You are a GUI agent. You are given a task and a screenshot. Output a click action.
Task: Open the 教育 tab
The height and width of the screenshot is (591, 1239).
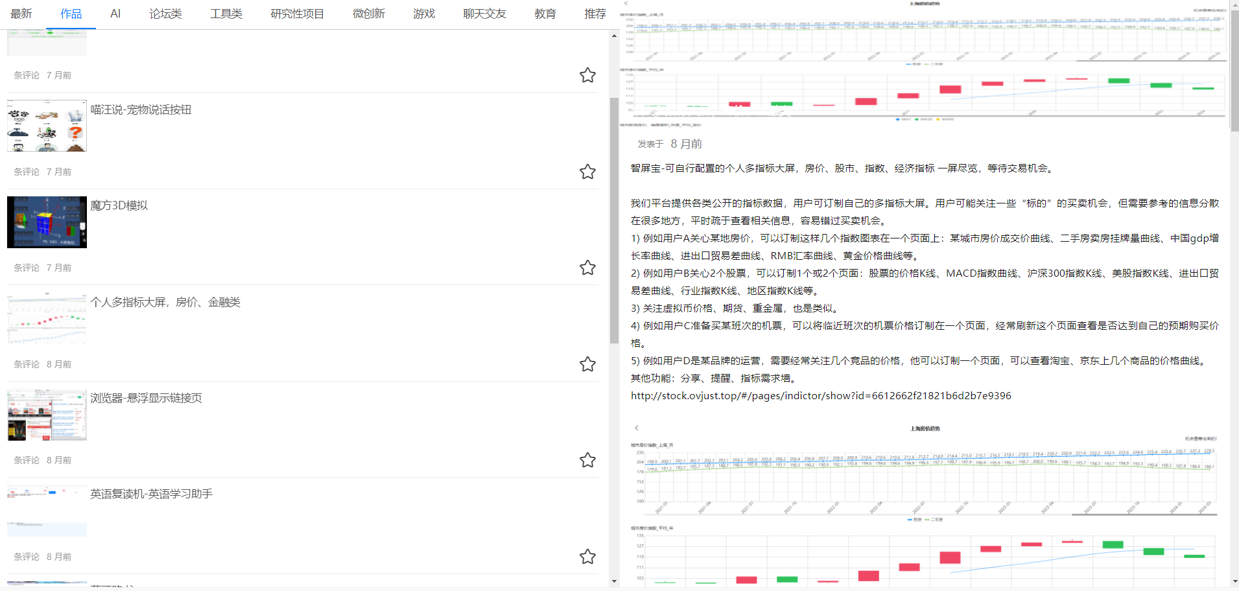pyautogui.click(x=545, y=14)
